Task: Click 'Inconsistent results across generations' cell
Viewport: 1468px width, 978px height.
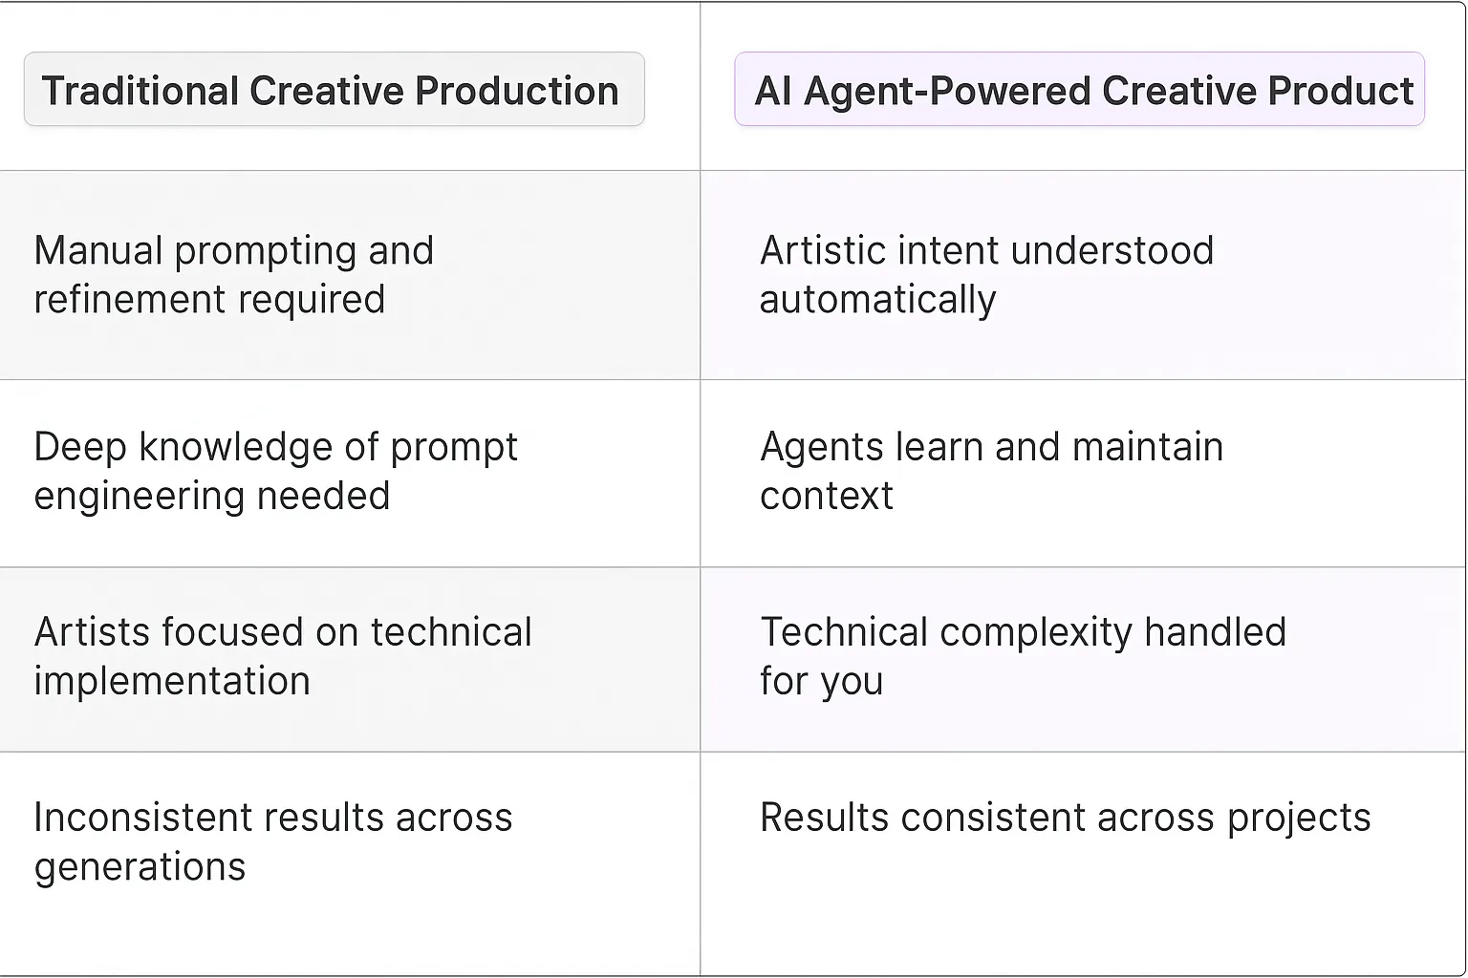Action: point(349,842)
